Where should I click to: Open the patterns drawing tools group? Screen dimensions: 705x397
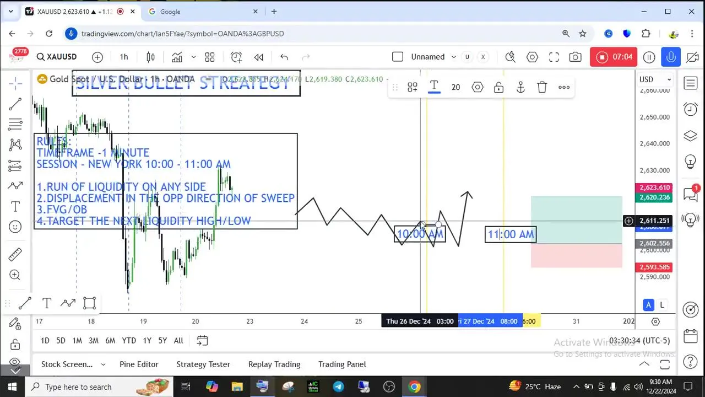[x=15, y=145]
